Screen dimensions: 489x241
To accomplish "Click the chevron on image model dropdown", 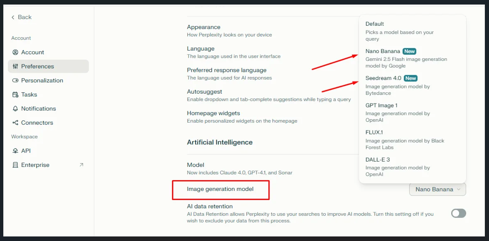I will coord(459,189).
